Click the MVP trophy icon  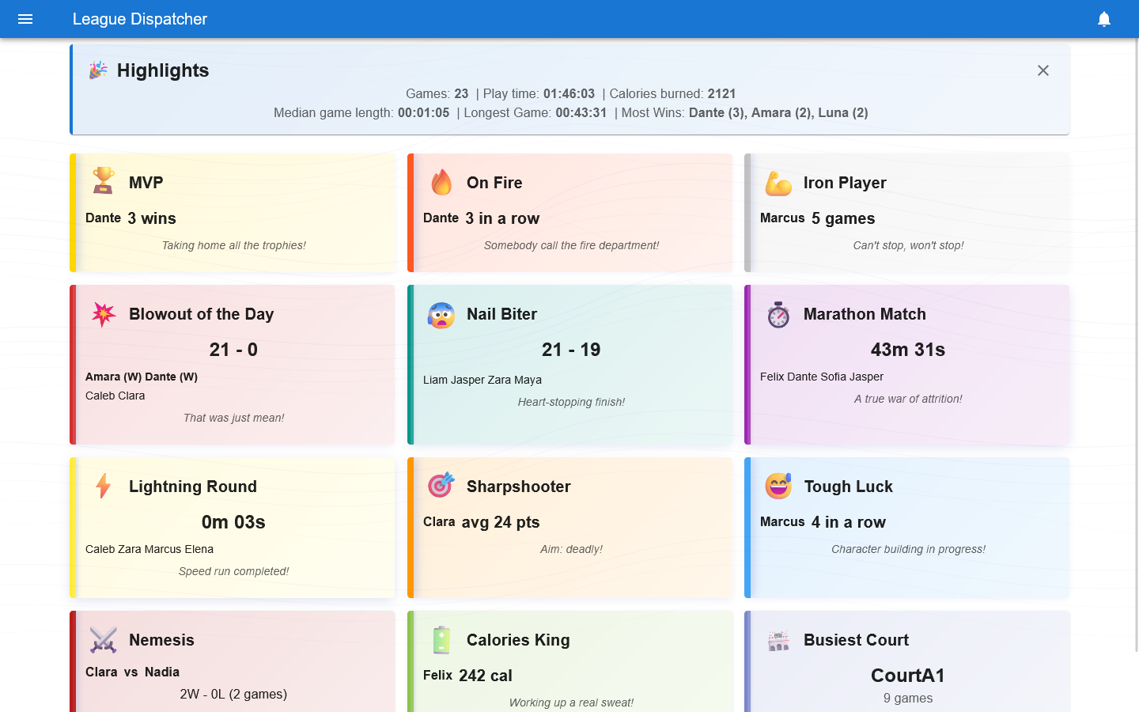pyautogui.click(x=104, y=181)
